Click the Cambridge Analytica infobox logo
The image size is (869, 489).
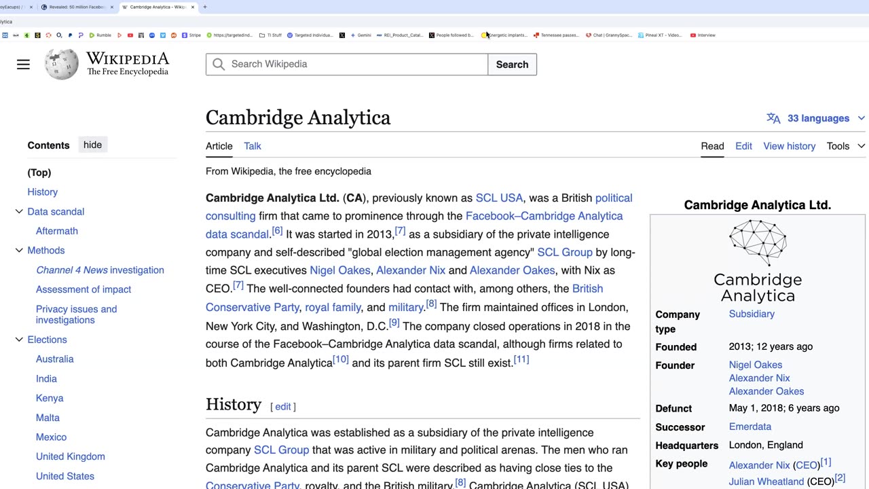click(758, 261)
